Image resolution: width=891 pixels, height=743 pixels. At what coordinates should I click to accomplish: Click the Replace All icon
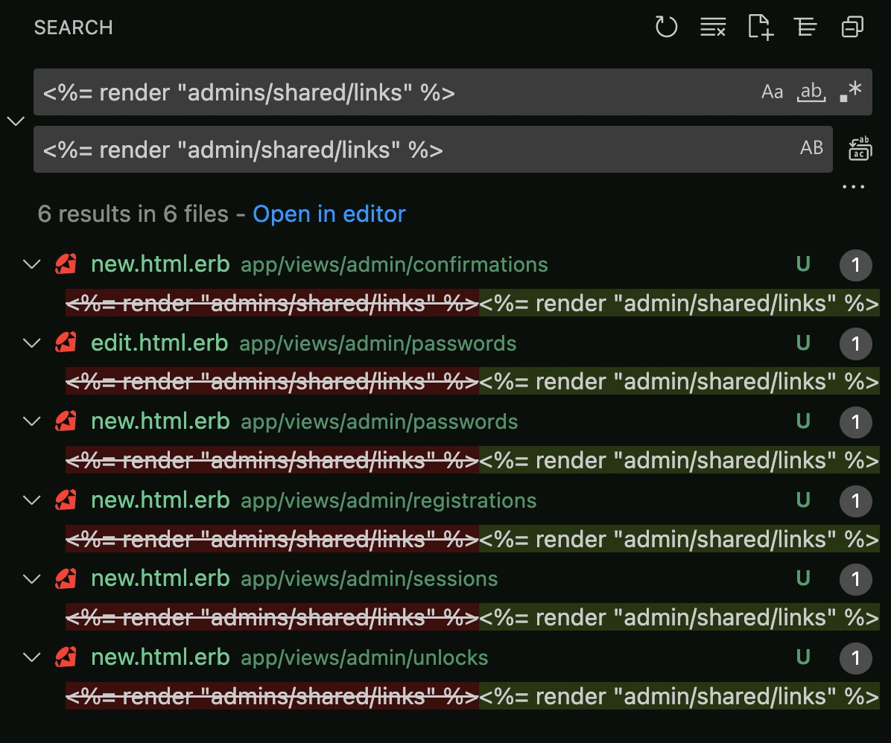point(860,149)
